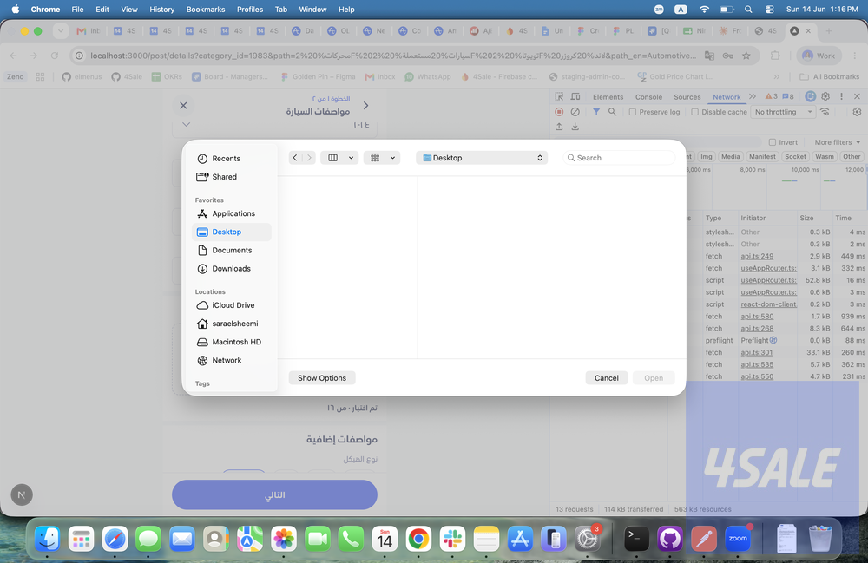Filter requests by Media type

(x=730, y=156)
